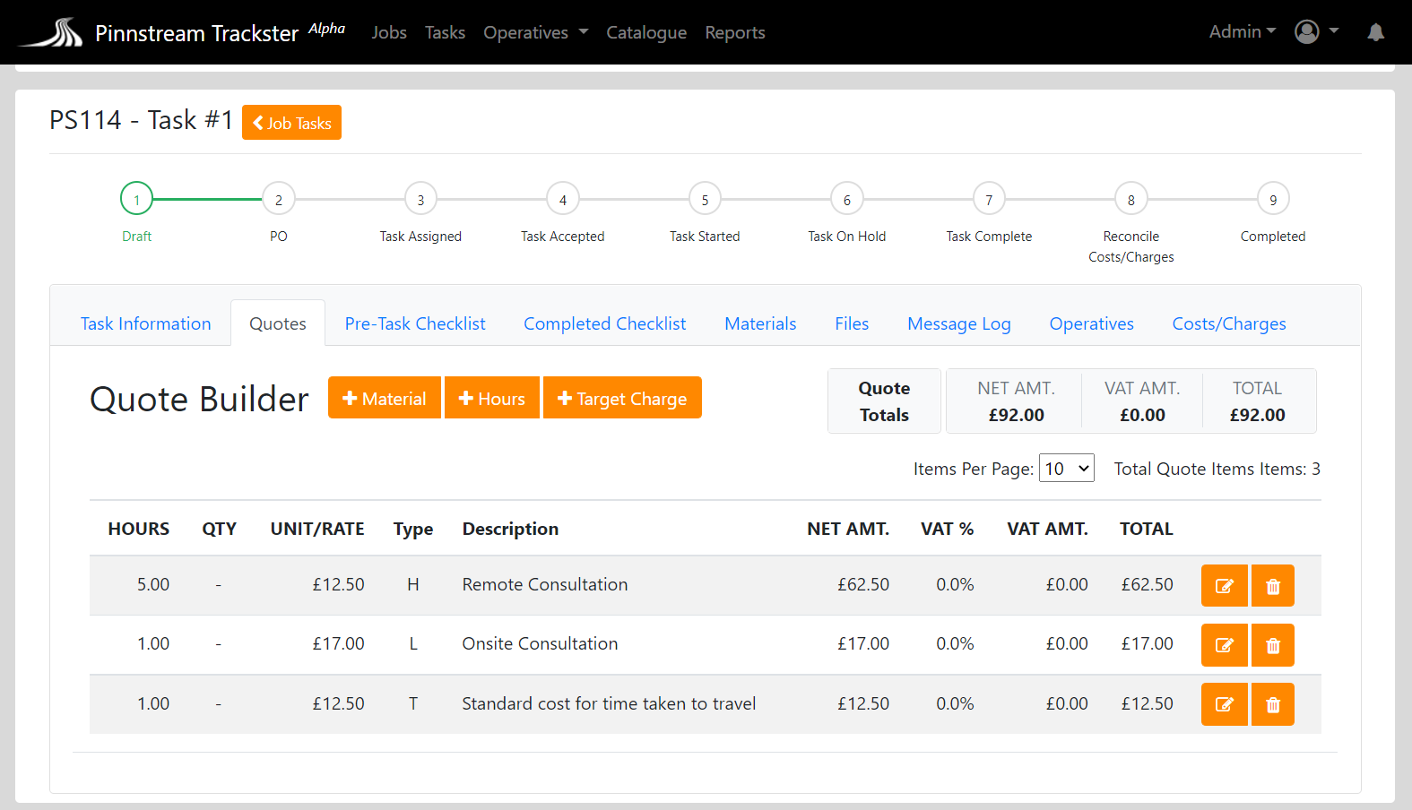Viewport: 1412px width, 810px height.
Task: Edit the travel time cost row
Action: pyautogui.click(x=1224, y=704)
